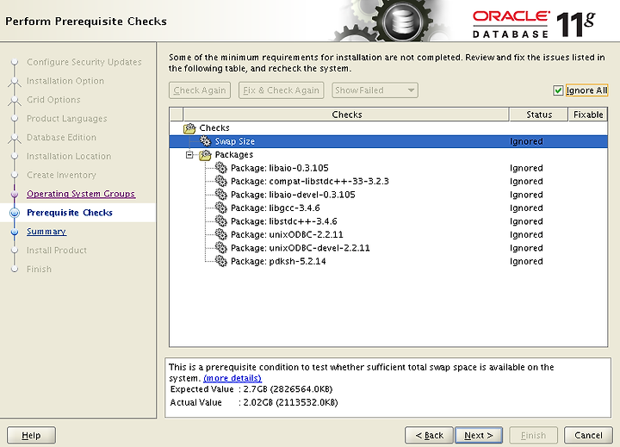Select Package: compat-libstdc++-33-3.2.3 row
The width and height of the screenshot is (620, 447).
click(x=388, y=181)
